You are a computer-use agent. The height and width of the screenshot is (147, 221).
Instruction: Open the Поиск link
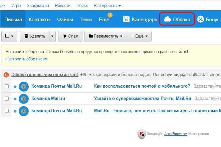click(82, 6)
